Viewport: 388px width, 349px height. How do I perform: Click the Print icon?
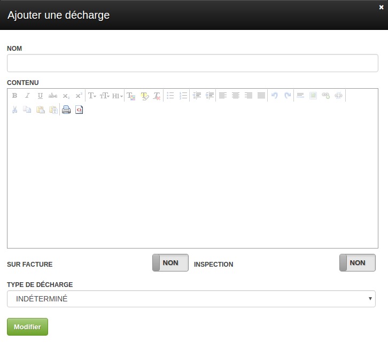pyautogui.click(x=66, y=110)
